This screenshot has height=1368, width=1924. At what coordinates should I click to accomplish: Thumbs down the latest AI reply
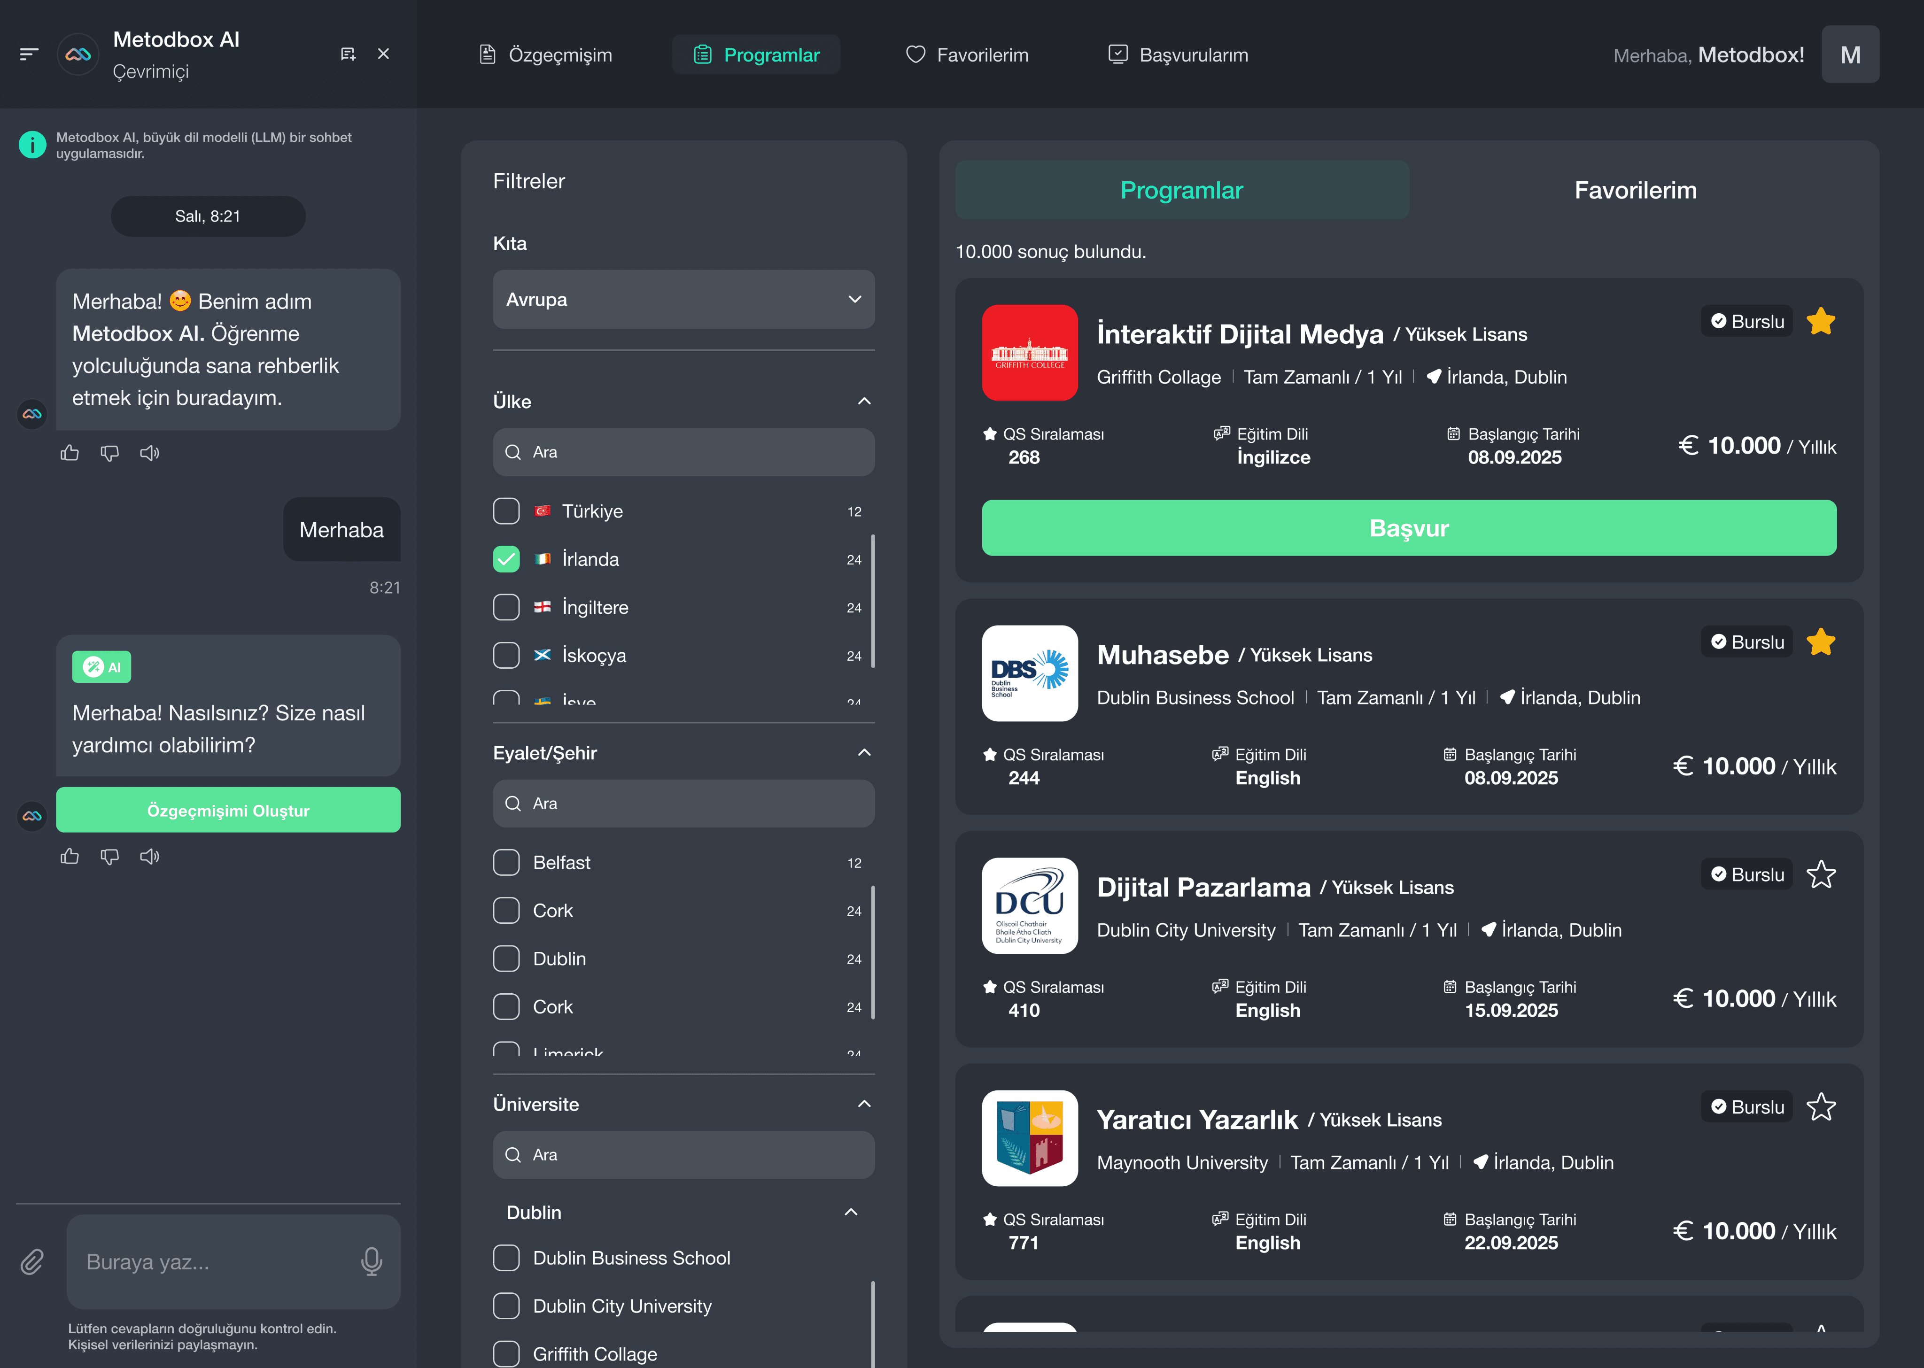(x=109, y=857)
